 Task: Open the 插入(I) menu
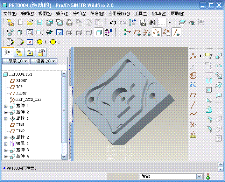(62, 14)
